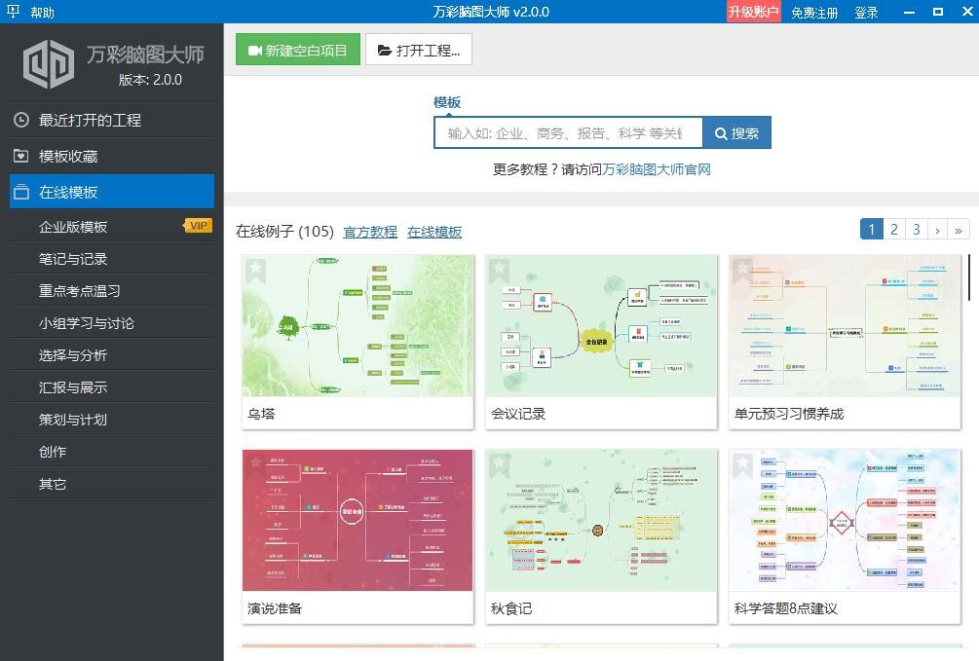Open the 官方教程 link

tap(370, 233)
